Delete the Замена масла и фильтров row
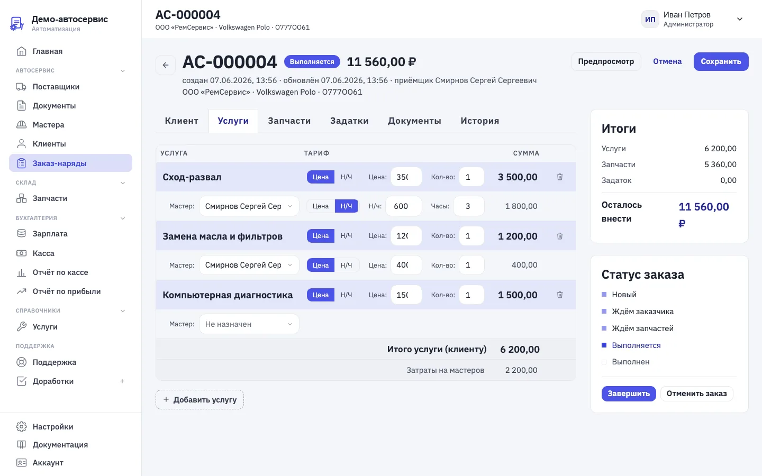The width and height of the screenshot is (762, 476). tap(560, 236)
